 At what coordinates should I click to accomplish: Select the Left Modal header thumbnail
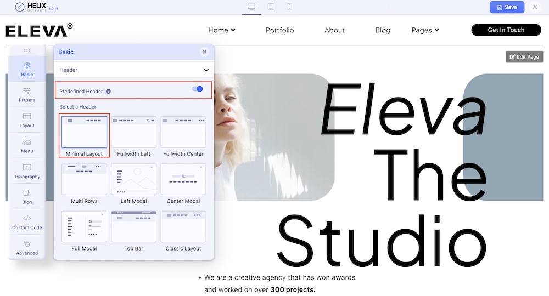pyautogui.click(x=134, y=179)
